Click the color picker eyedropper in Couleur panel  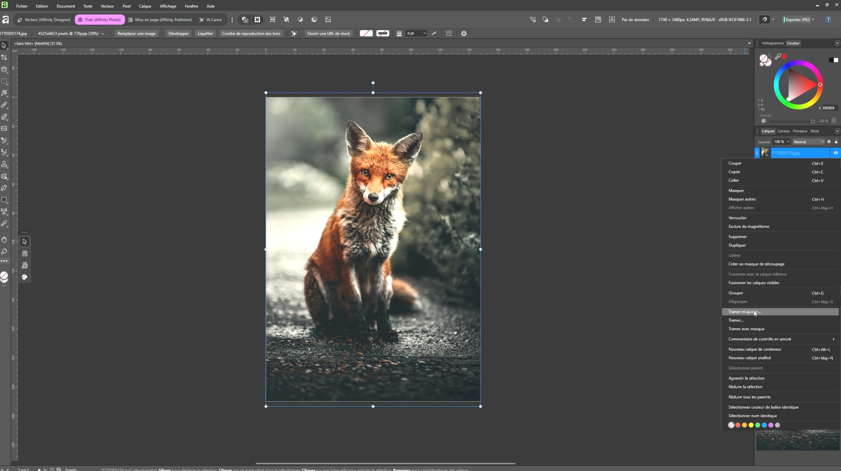[x=778, y=57]
